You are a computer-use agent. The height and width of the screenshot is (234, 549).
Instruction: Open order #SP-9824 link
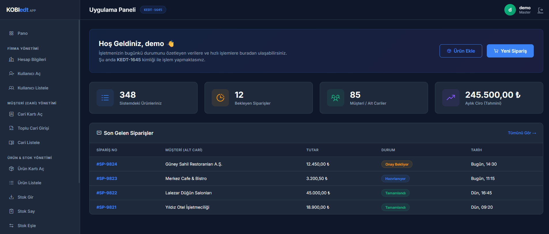tap(107, 164)
